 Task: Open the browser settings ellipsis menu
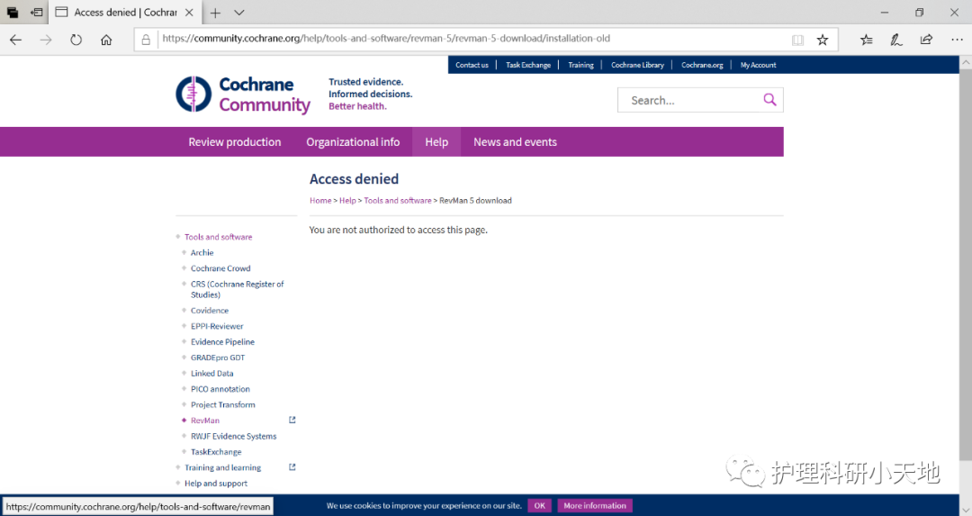point(957,40)
